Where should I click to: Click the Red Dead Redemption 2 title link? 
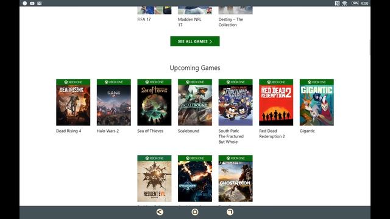click(x=272, y=134)
